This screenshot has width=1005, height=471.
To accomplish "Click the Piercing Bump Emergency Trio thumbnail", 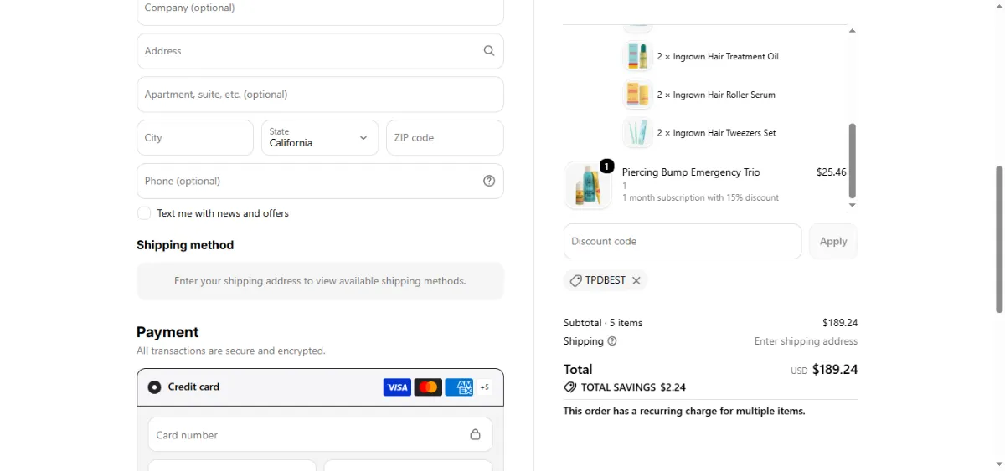I will coord(589,185).
